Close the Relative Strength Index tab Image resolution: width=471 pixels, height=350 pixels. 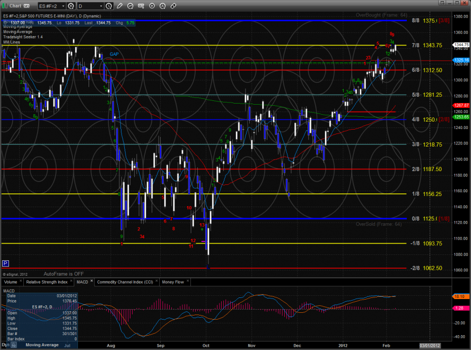71,281
